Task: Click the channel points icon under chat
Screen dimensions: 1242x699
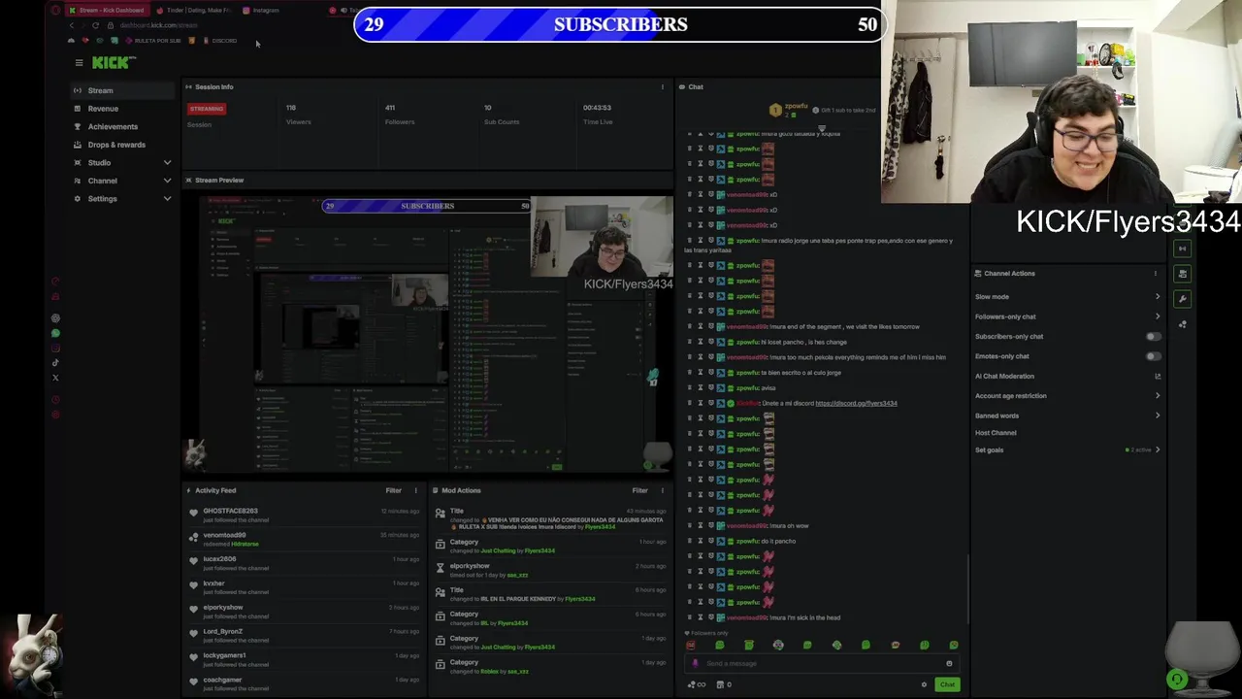Action: (x=696, y=685)
